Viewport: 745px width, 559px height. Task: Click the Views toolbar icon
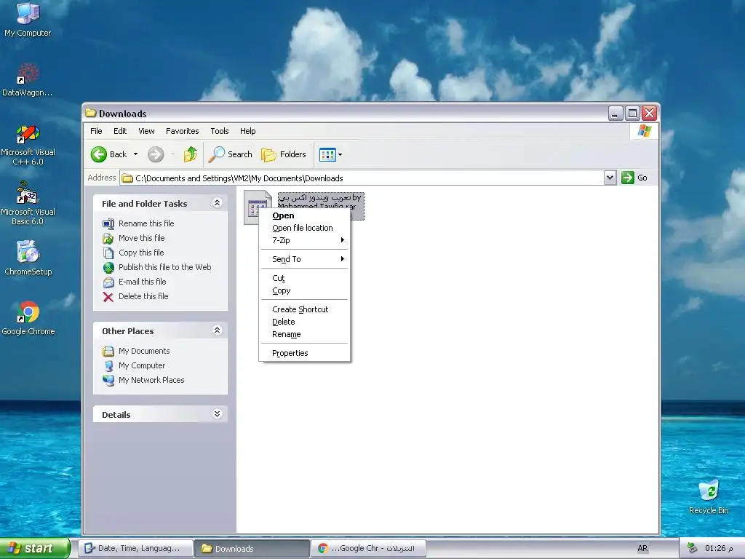[x=327, y=154]
